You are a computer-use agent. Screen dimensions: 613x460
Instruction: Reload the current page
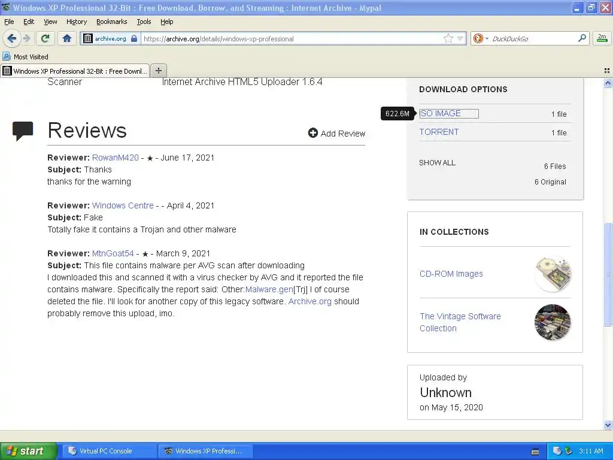[45, 38]
